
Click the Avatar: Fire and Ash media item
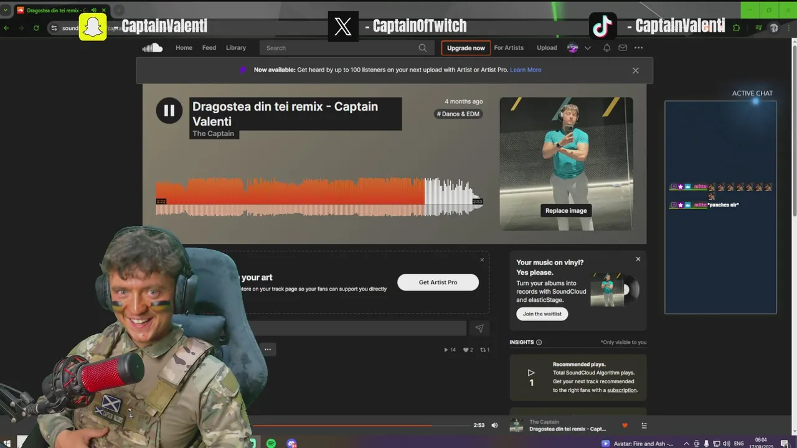click(x=637, y=444)
